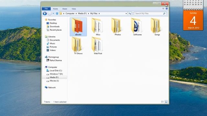The height and width of the screenshot is (116, 207).
Task: Go up one folder level arrow
Action: 57,14
